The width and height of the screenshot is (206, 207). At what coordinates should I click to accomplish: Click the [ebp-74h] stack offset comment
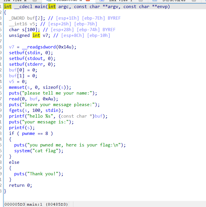88,30
